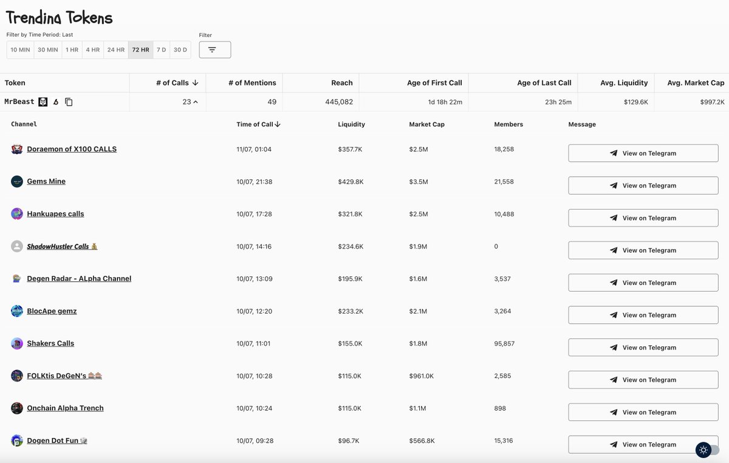Sort by Time of Call header
The height and width of the screenshot is (463, 729).
click(258, 124)
